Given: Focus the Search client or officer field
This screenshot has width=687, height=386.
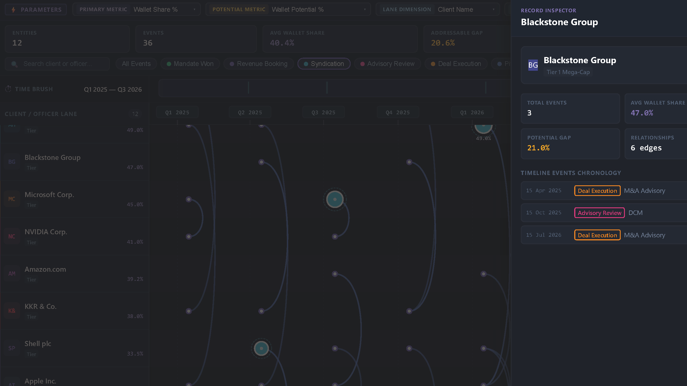Looking at the screenshot, I should pyautogui.click(x=57, y=64).
